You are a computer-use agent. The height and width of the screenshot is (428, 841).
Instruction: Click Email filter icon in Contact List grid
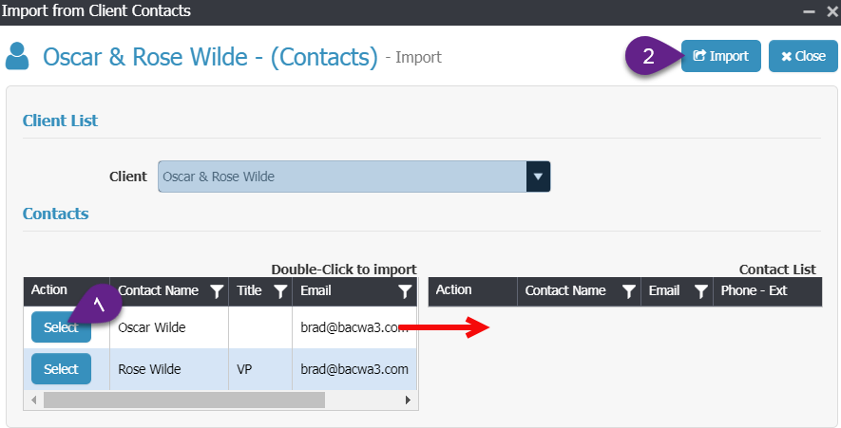tap(700, 291)
